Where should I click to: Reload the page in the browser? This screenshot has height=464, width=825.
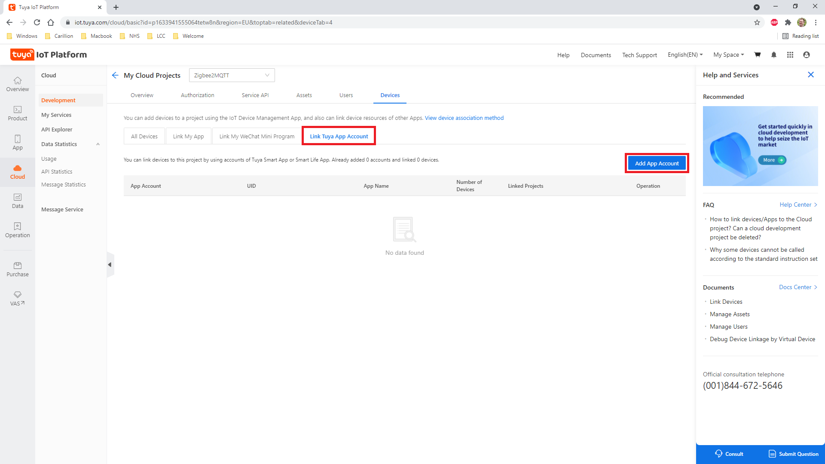tap(37, 22)
